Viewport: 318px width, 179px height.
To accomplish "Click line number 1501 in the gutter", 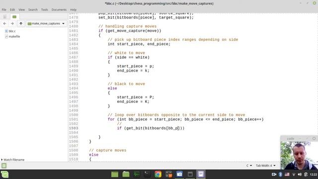I will pos(74,119).
